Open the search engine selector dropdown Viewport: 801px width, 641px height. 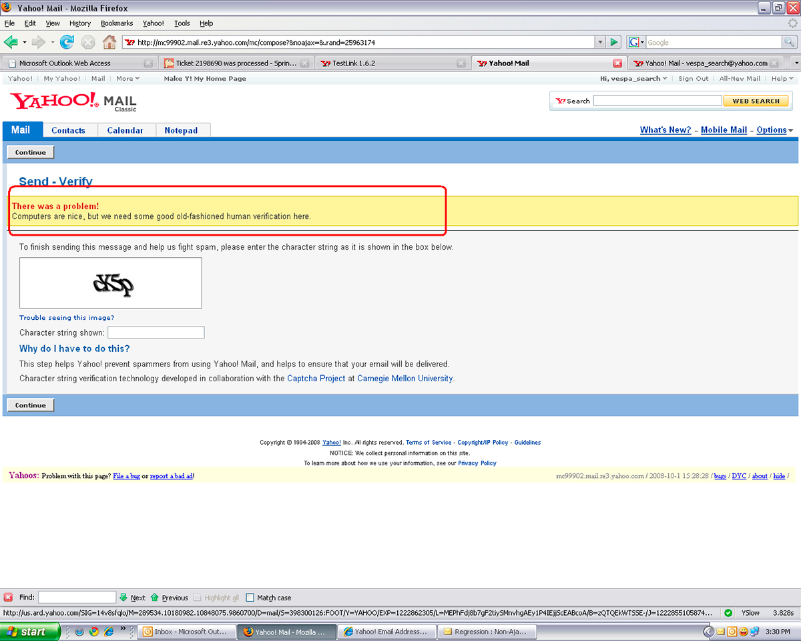pos(635,41)
